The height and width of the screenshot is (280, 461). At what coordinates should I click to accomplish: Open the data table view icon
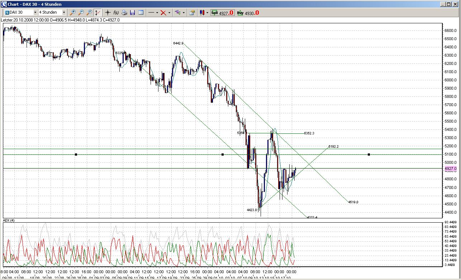click(x=141, y=13)
